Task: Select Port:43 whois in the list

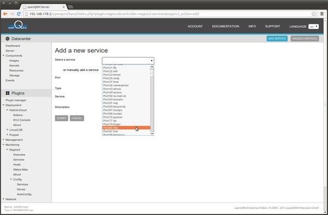Action: pyautogui.click(x=126, y=89)
